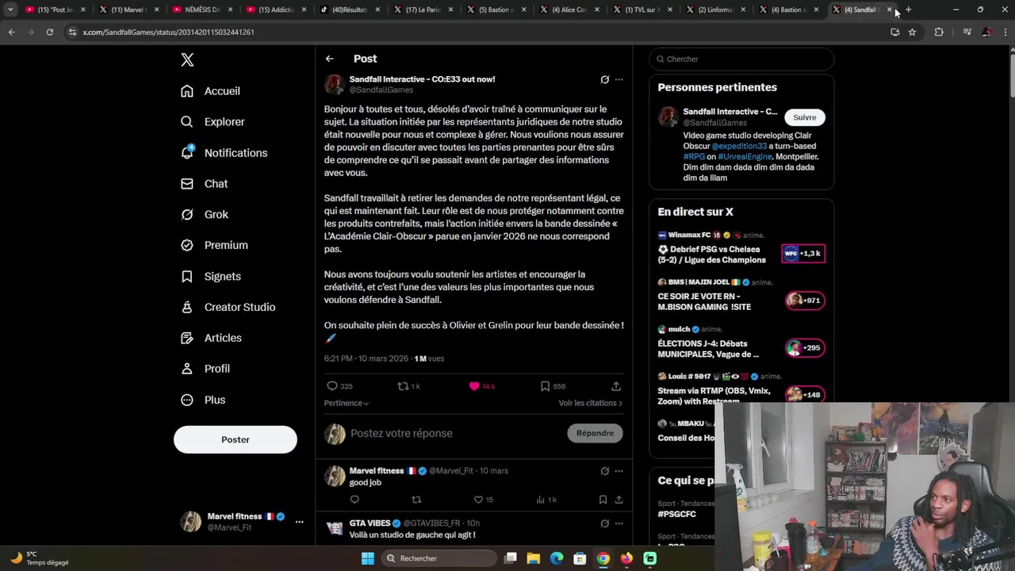Click the share icon on the main post

point(616,386)
